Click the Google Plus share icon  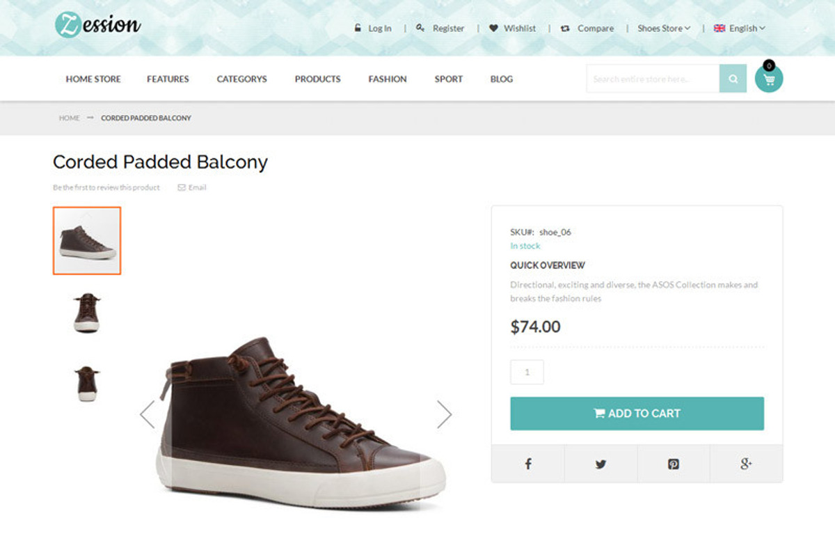pos(746,464)
